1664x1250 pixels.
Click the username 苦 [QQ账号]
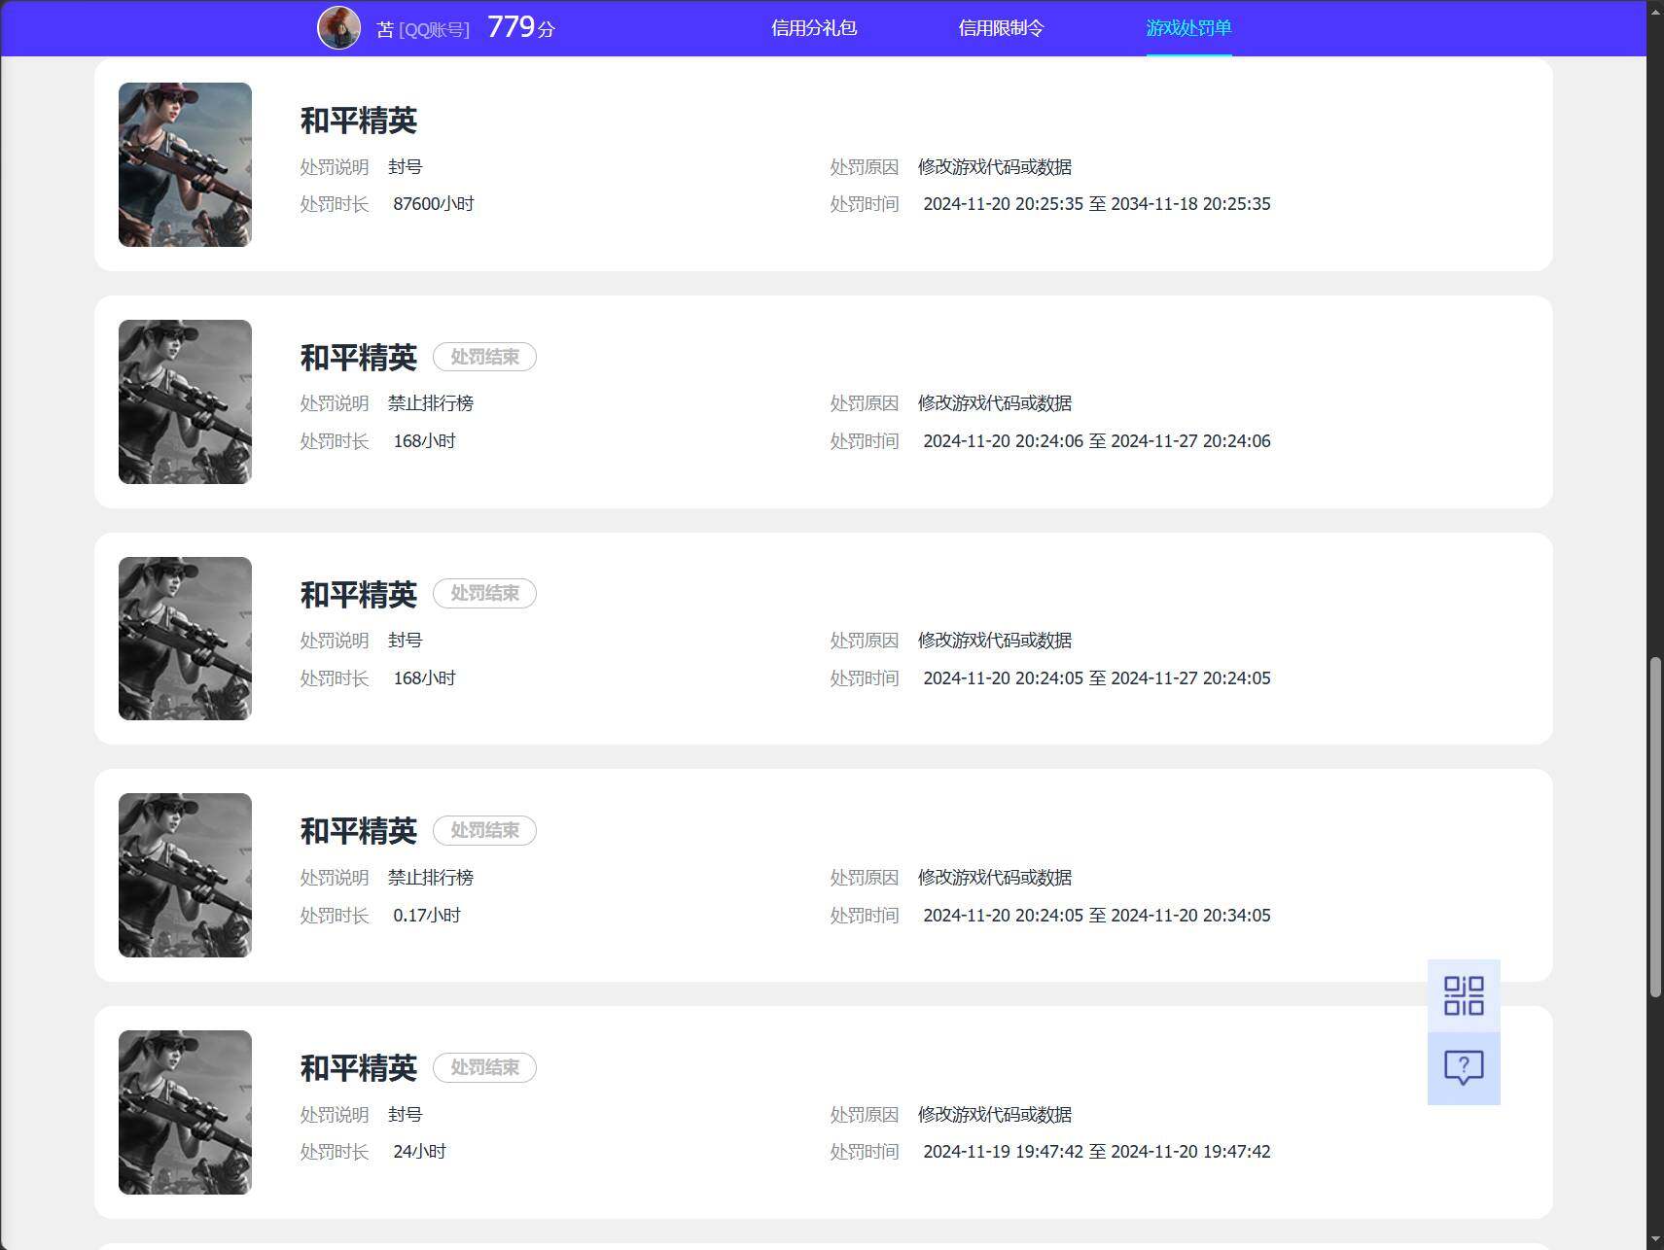click(423, 29)
